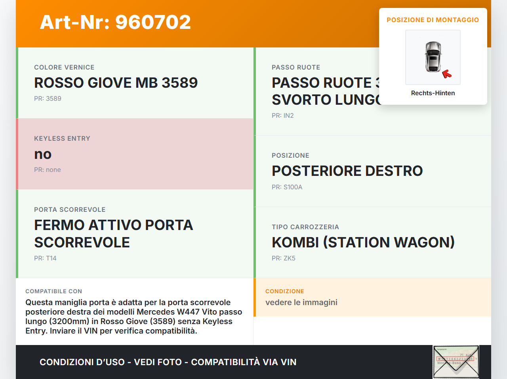Enable the FERMO ATTIVO PORTA SCORREVOLE option
Viewport: 507px width, 379px height.
pyautogui.click(x=135, y=233)
